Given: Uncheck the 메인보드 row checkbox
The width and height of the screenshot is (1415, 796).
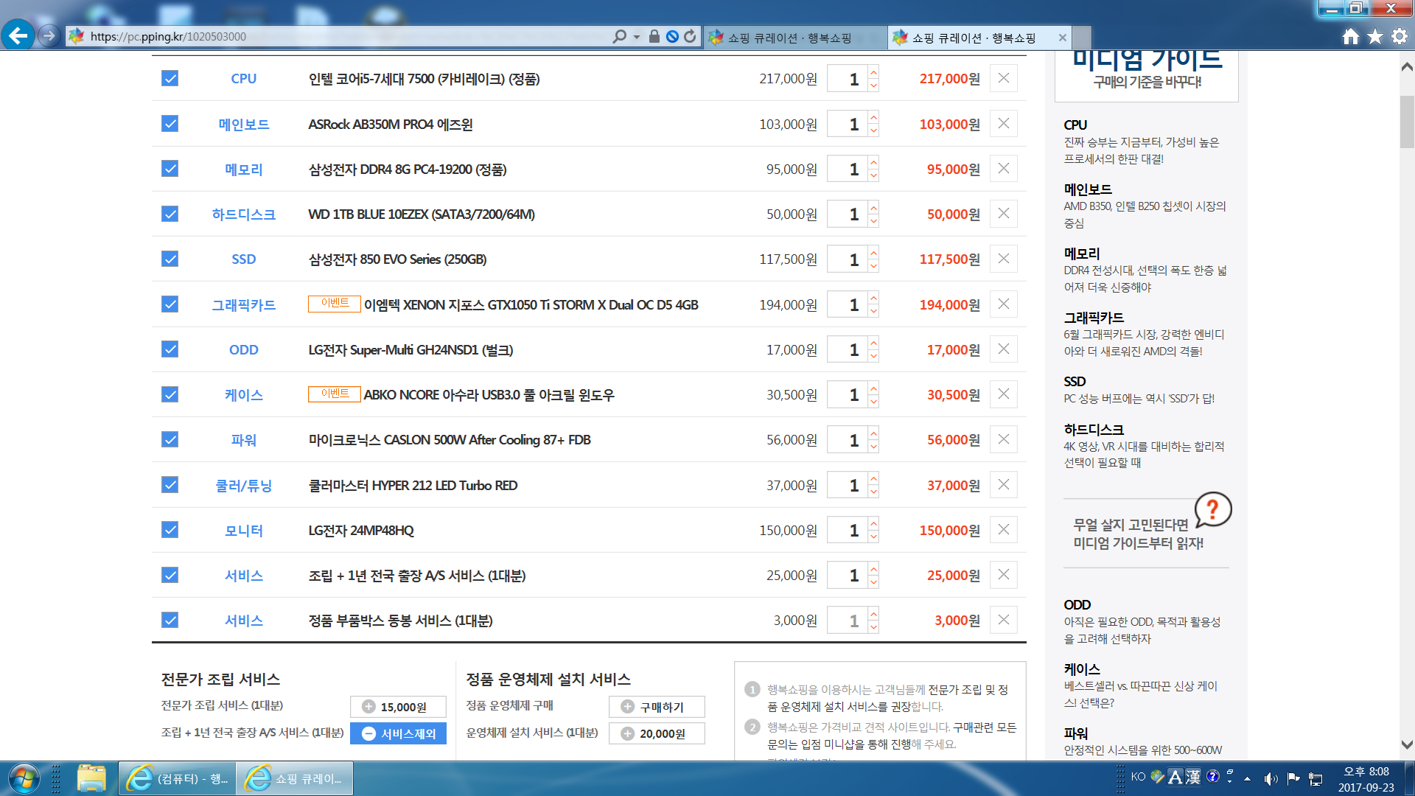Looking at the screenshot, I should 170,123.
